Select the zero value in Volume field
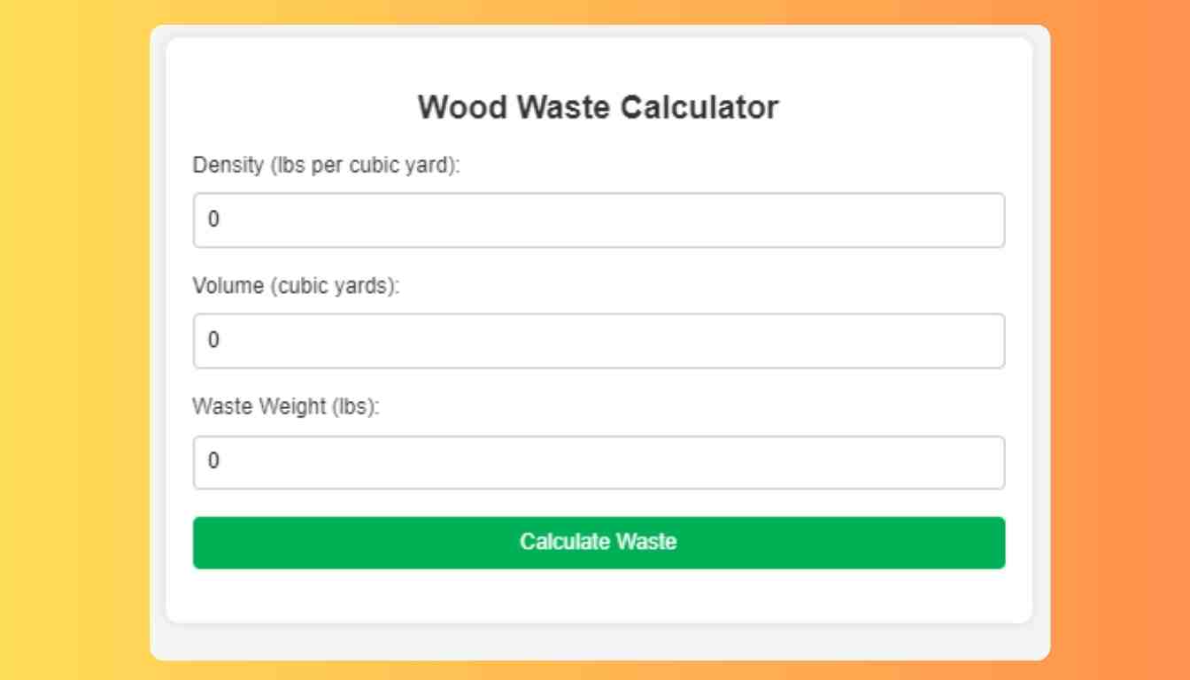The height and width of the screenshot is (680, 1190). [212, 340]
